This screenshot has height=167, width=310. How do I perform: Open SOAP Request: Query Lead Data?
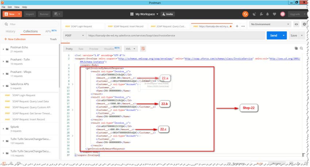[x=30, y=101]
